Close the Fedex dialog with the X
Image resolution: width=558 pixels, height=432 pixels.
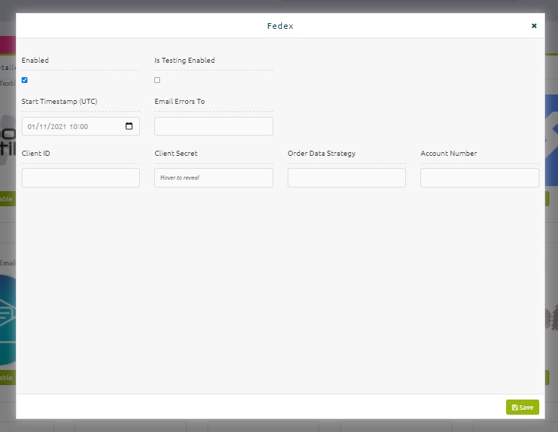pyautogui.click(x=533, y=26)
